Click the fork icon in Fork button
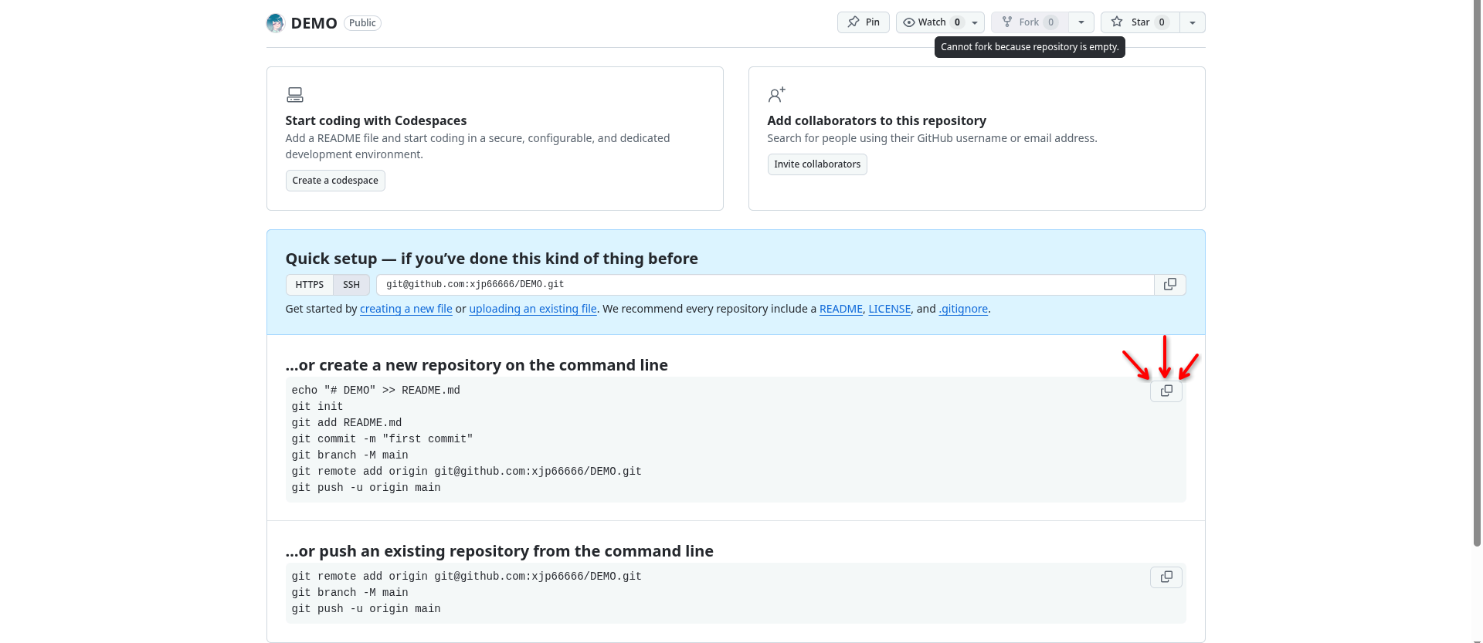Screen dimensions: 1483x643 (x=1007, y=22)
